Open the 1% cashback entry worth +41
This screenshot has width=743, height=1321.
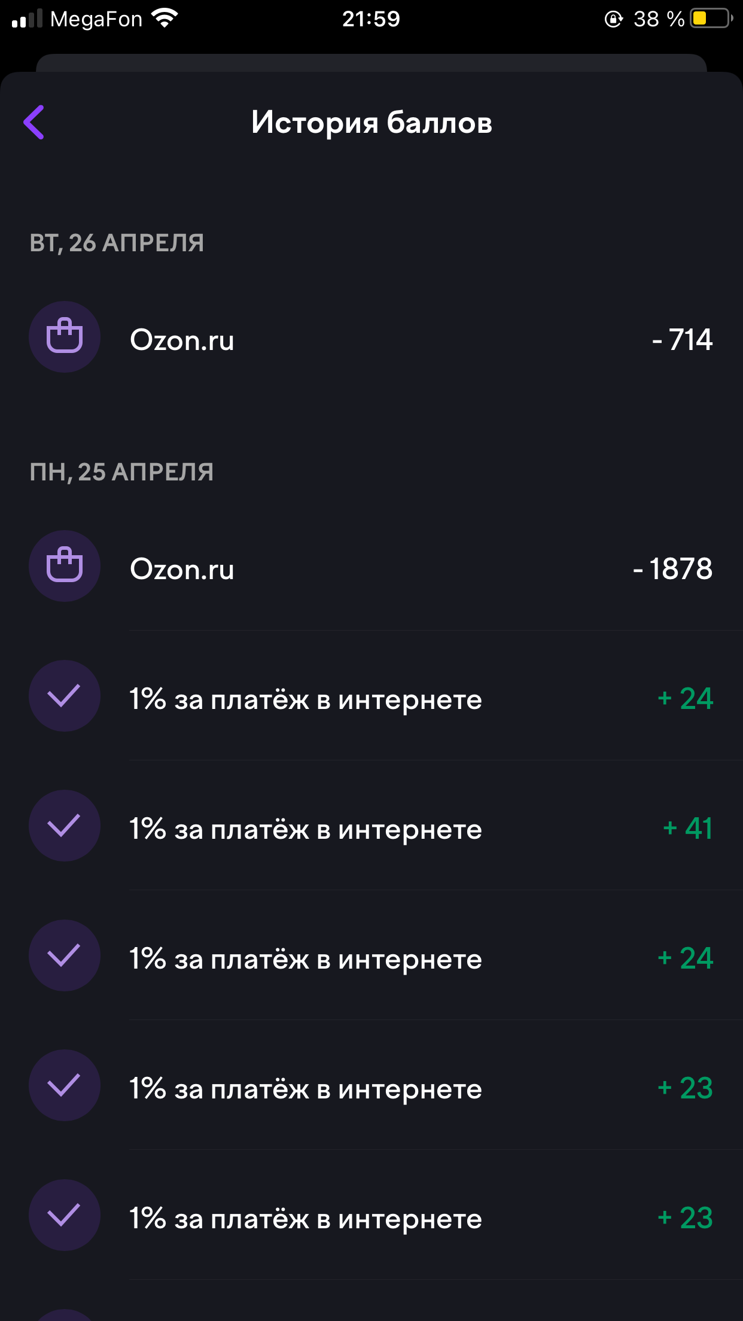[371, 826]
